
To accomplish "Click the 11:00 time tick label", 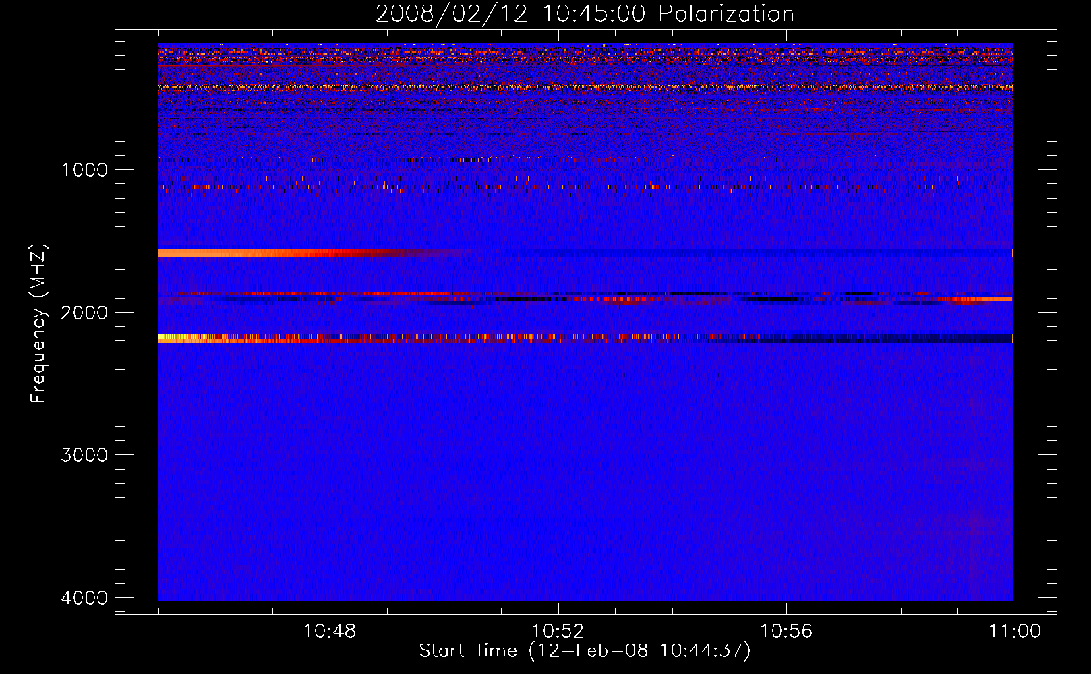I will pos(1014,632).
